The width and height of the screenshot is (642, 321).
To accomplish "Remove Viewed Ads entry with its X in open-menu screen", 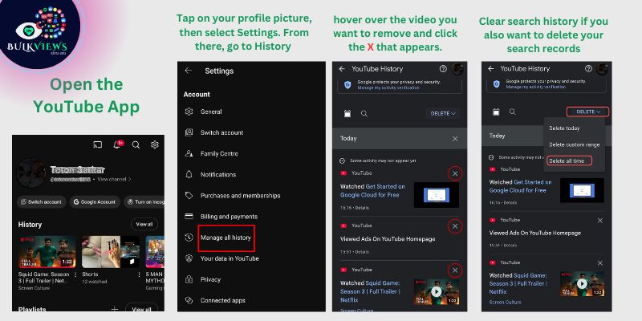I will tap(599, 221).
